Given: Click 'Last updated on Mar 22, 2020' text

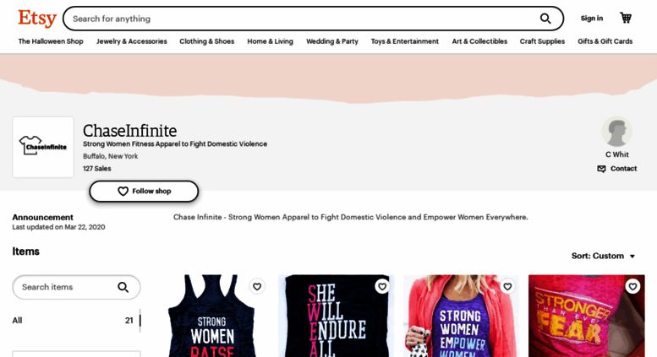Looking at the screenshot, I should 58,227.
